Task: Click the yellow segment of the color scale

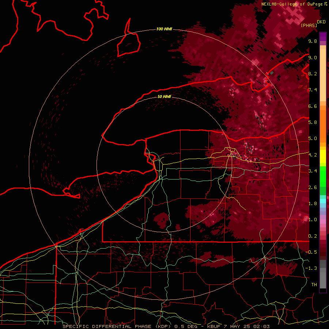Action: coord(323,156)
